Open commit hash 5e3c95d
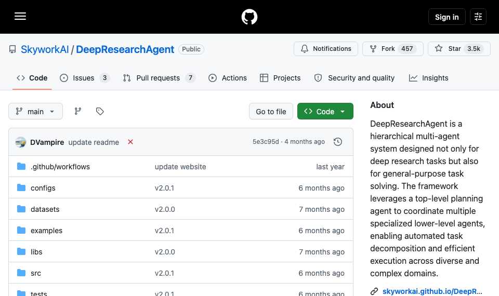 (x=266, y=142)
